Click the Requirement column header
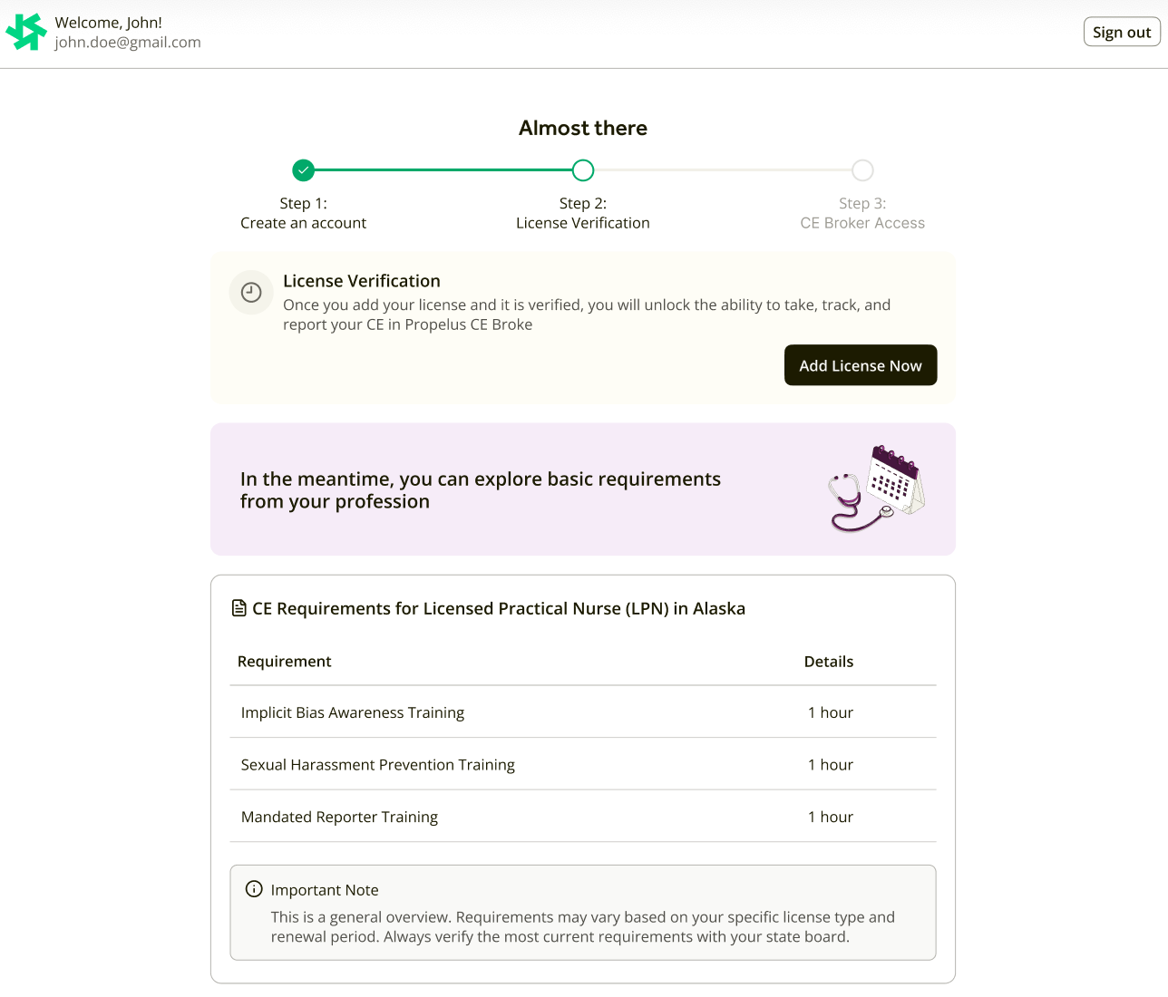 coord(285,662)
